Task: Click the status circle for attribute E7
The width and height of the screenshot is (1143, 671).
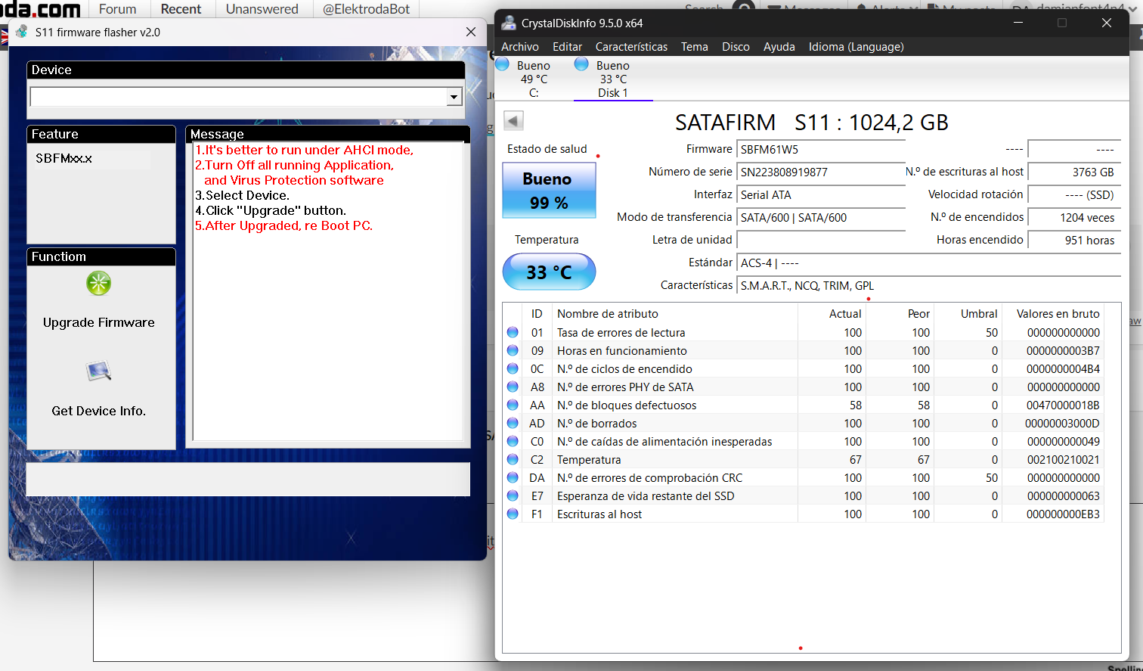Action: pyautogui.click(x=513, y=495)
